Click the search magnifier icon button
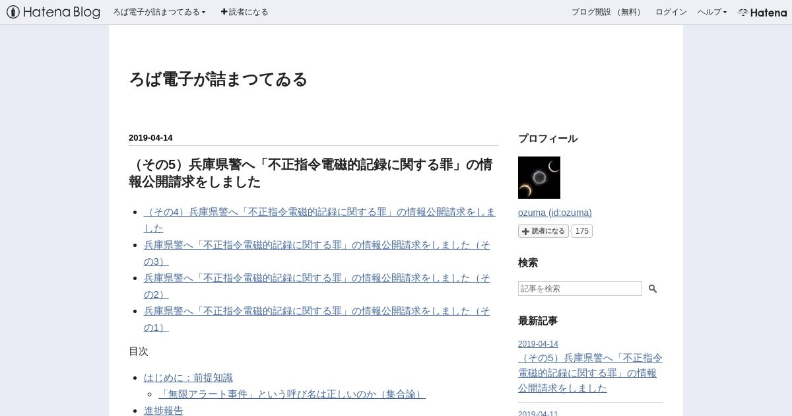 (x=653, y=289)
